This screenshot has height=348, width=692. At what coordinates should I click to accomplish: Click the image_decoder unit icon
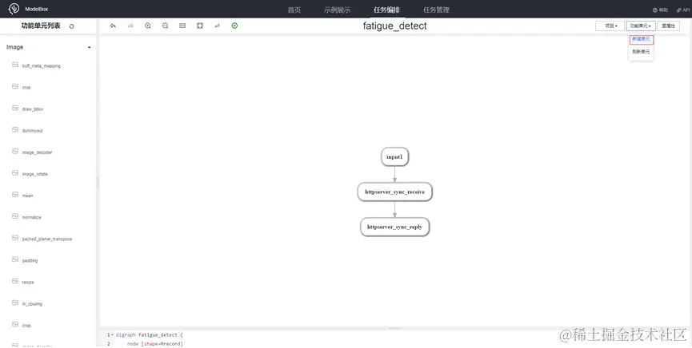click(x=15, y=151)
